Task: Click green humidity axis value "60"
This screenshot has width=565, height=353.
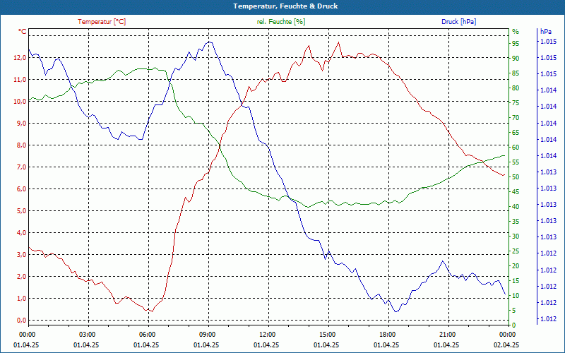Action: click(516, 148)
